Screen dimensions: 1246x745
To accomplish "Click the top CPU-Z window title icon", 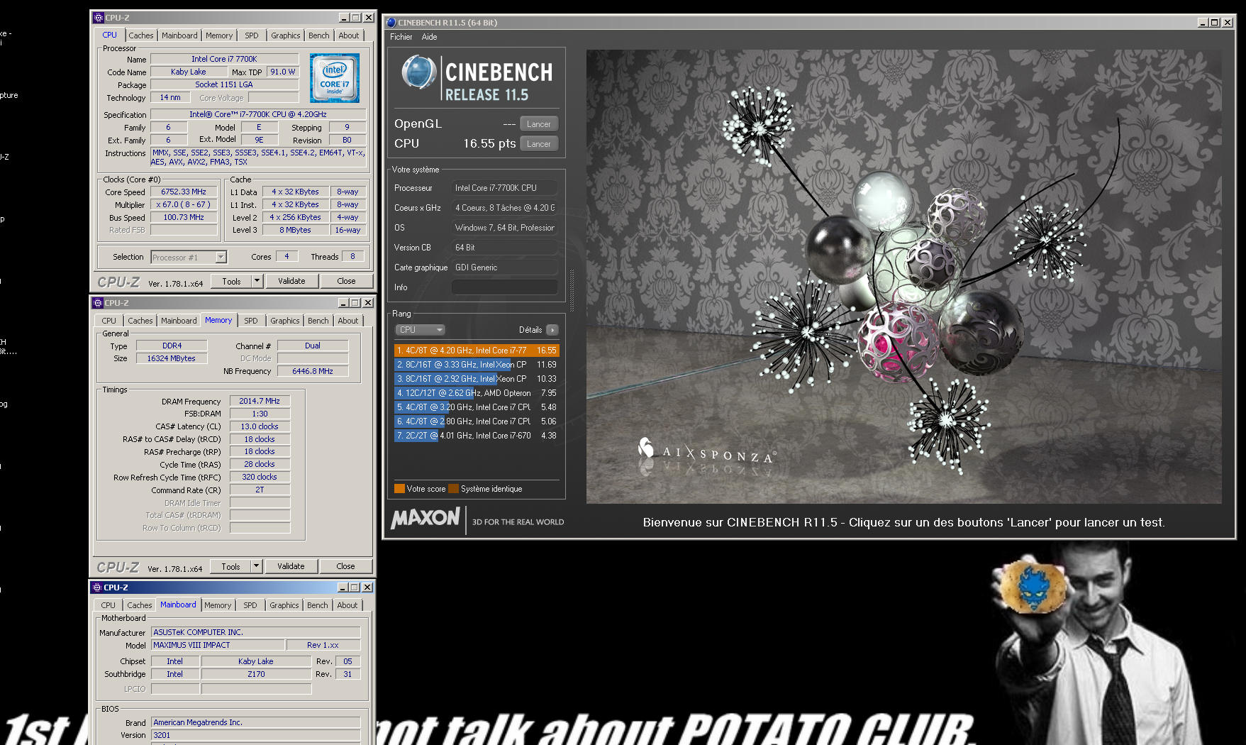I will point(99,18).
